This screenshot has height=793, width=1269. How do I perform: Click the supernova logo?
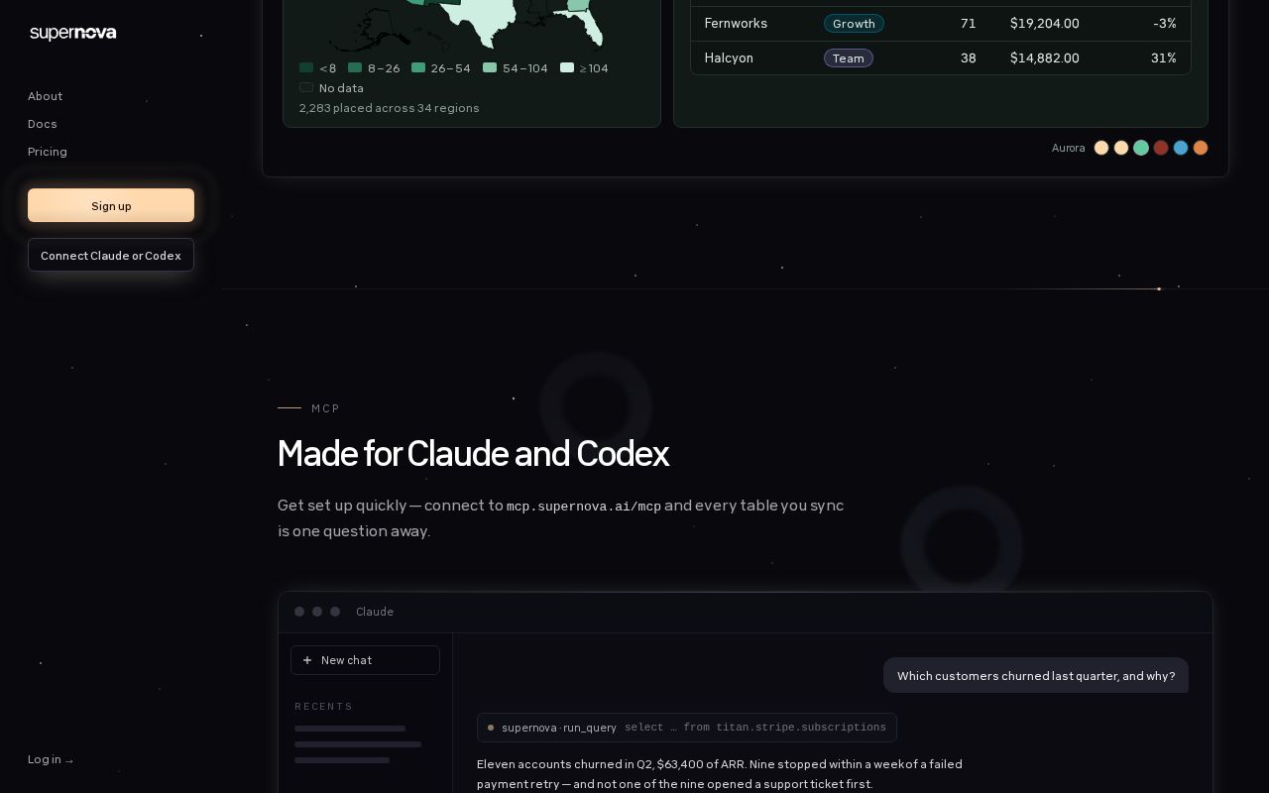[x=73, y=33]
